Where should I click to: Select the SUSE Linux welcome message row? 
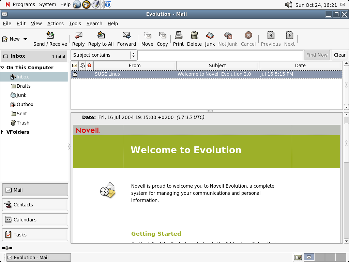click(x=207, y=74)
